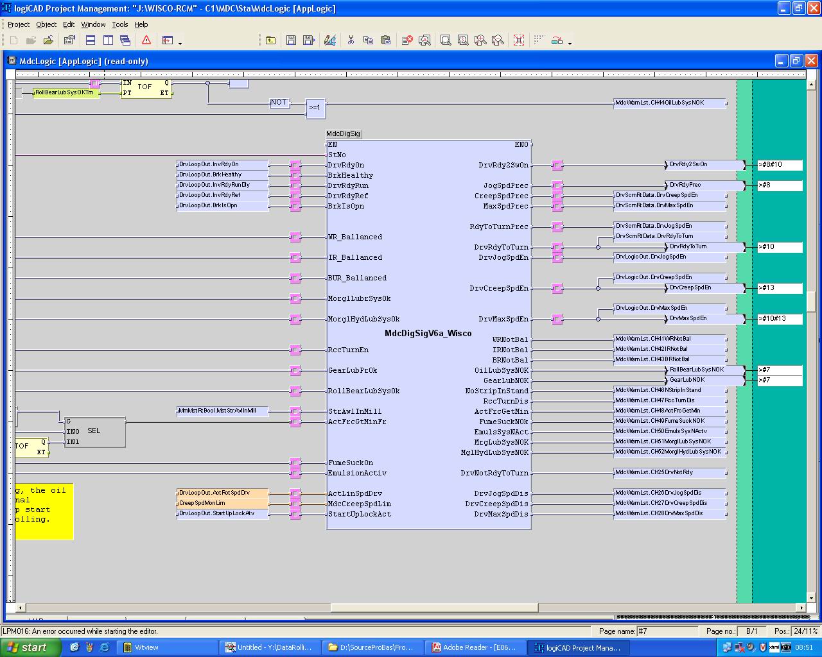Switch to Adobe Reader in the taskbar

(x=474, y=647)
